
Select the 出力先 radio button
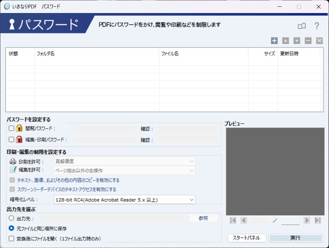pos(11,218)
